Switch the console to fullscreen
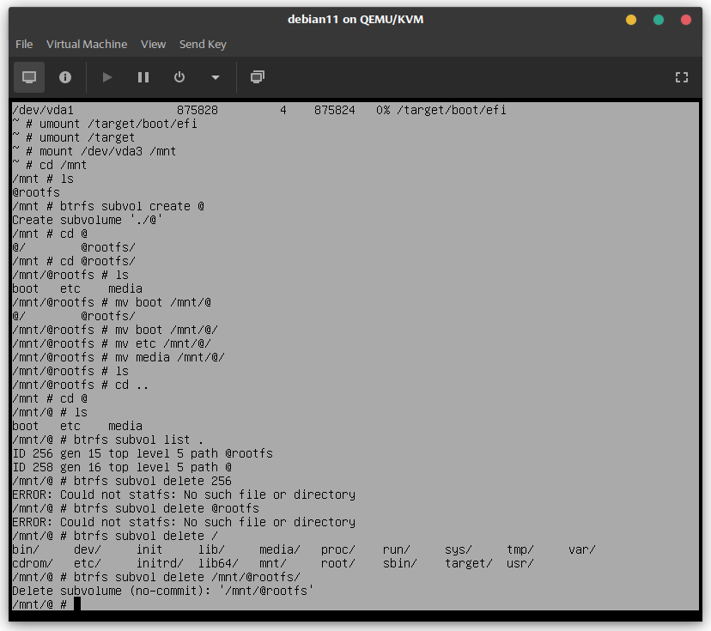The height and width of the screenshot is (631, 711). [x=682, y=77]
